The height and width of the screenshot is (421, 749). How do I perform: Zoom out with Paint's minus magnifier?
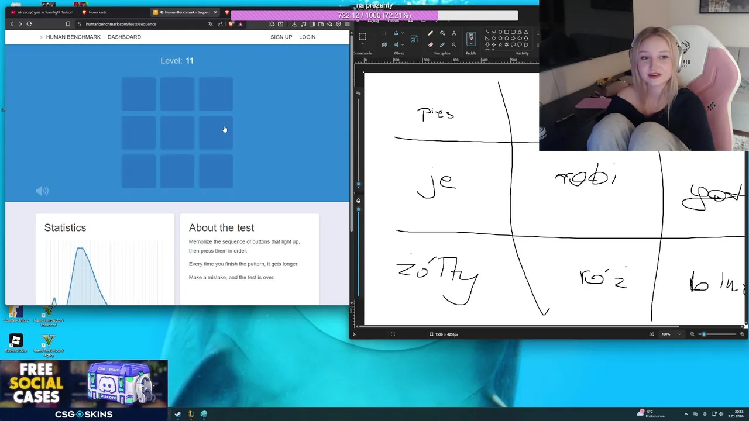(x=692, y=334)
